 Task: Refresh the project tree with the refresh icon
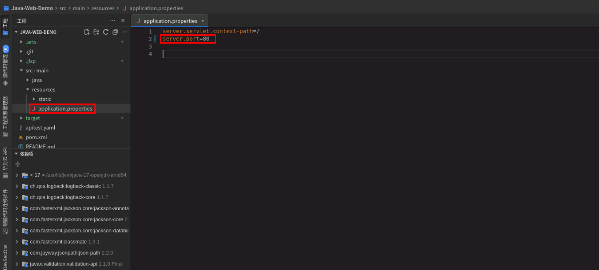[x=105, y=32]
